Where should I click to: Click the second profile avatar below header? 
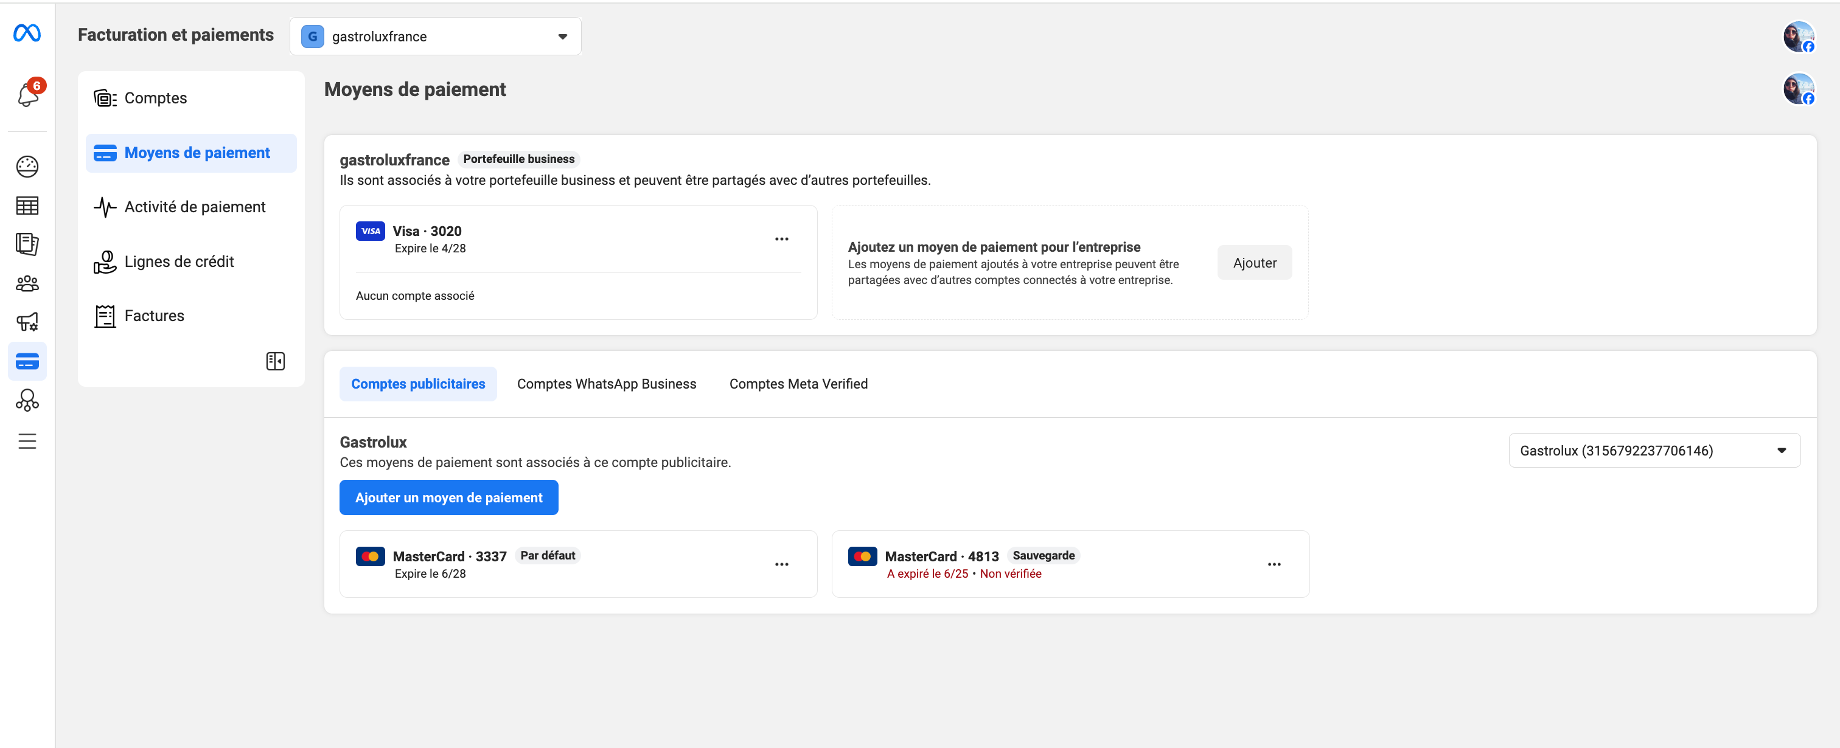click(x=1798, y=89)
